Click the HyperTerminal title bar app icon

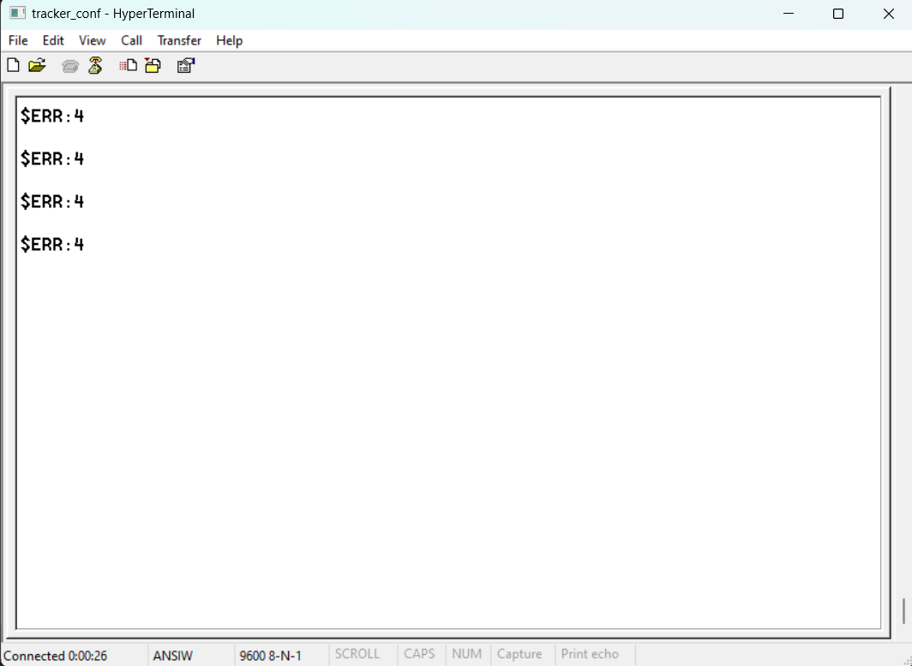(17, 14)
